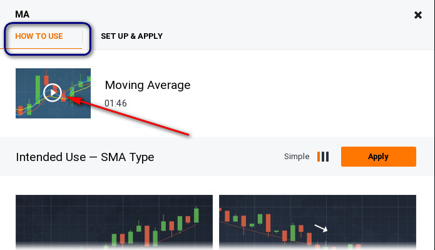Click the red annotation arrow's tail end

(188, 135)
